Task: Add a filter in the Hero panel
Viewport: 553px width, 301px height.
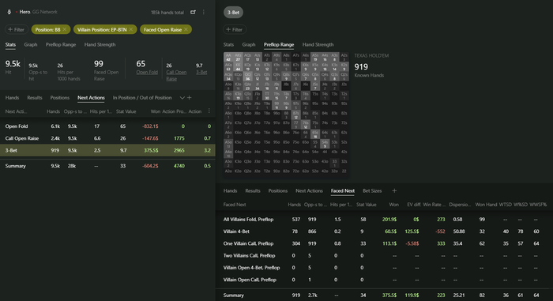Action: point(17,30)
